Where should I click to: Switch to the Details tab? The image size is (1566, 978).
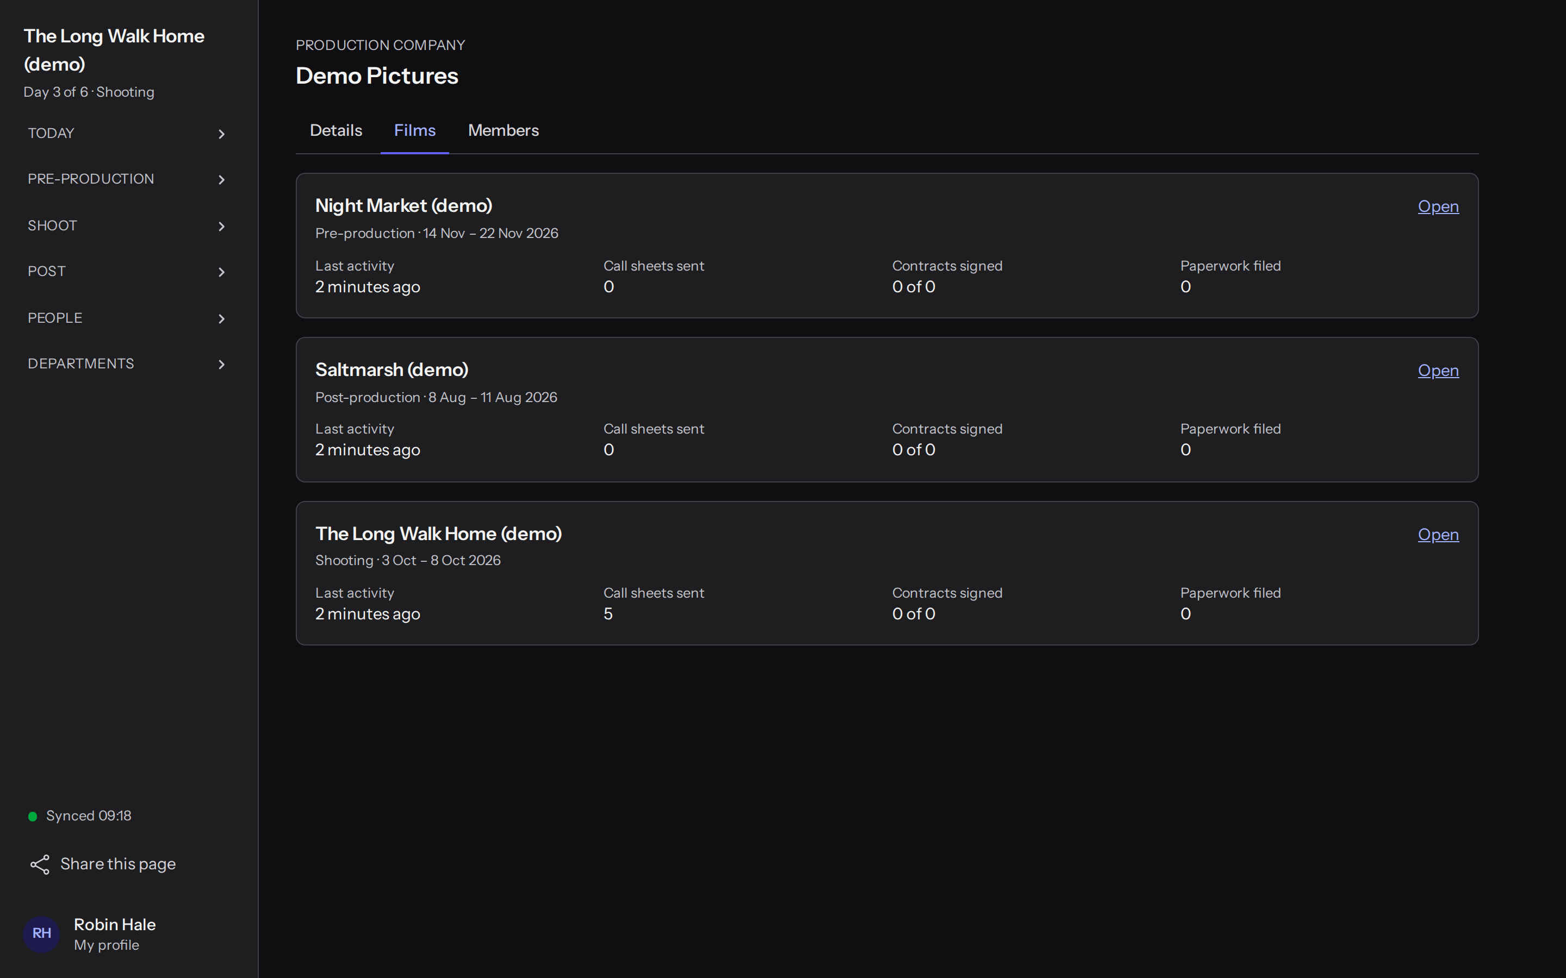pyautogui.click(x=336, y=130)
